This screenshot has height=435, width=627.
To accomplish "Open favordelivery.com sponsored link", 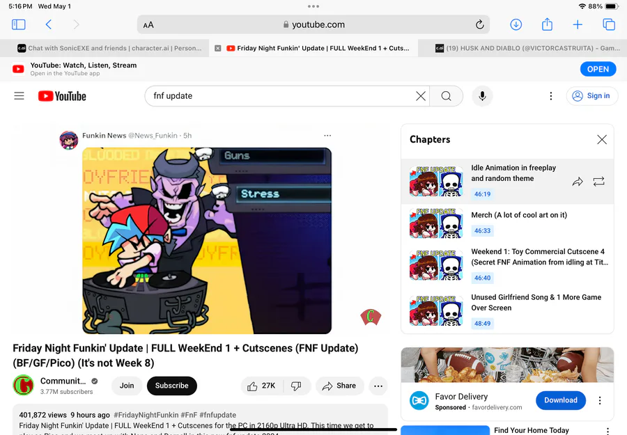I will [497, 407].
